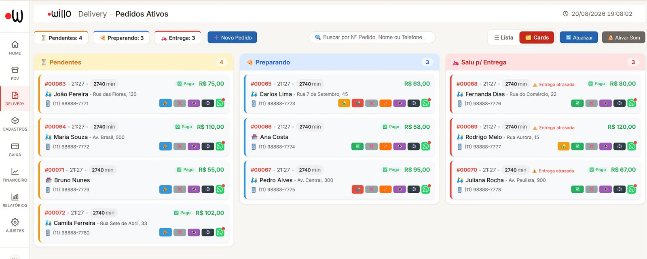Viewport: 647px width, 259px height.
Task: Open AJUSTES settings
Action: click(x=15, y=226)
